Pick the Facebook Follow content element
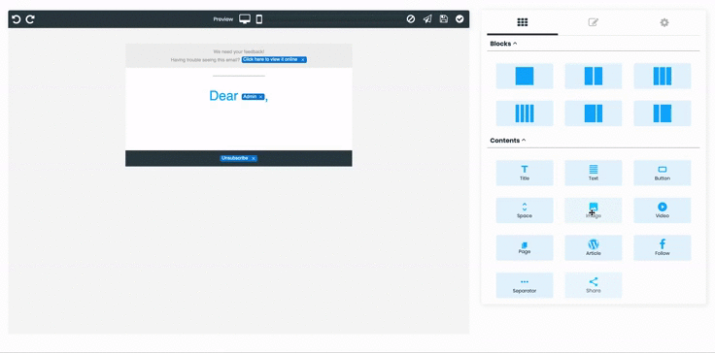715x353 pixels. point(663,248)
